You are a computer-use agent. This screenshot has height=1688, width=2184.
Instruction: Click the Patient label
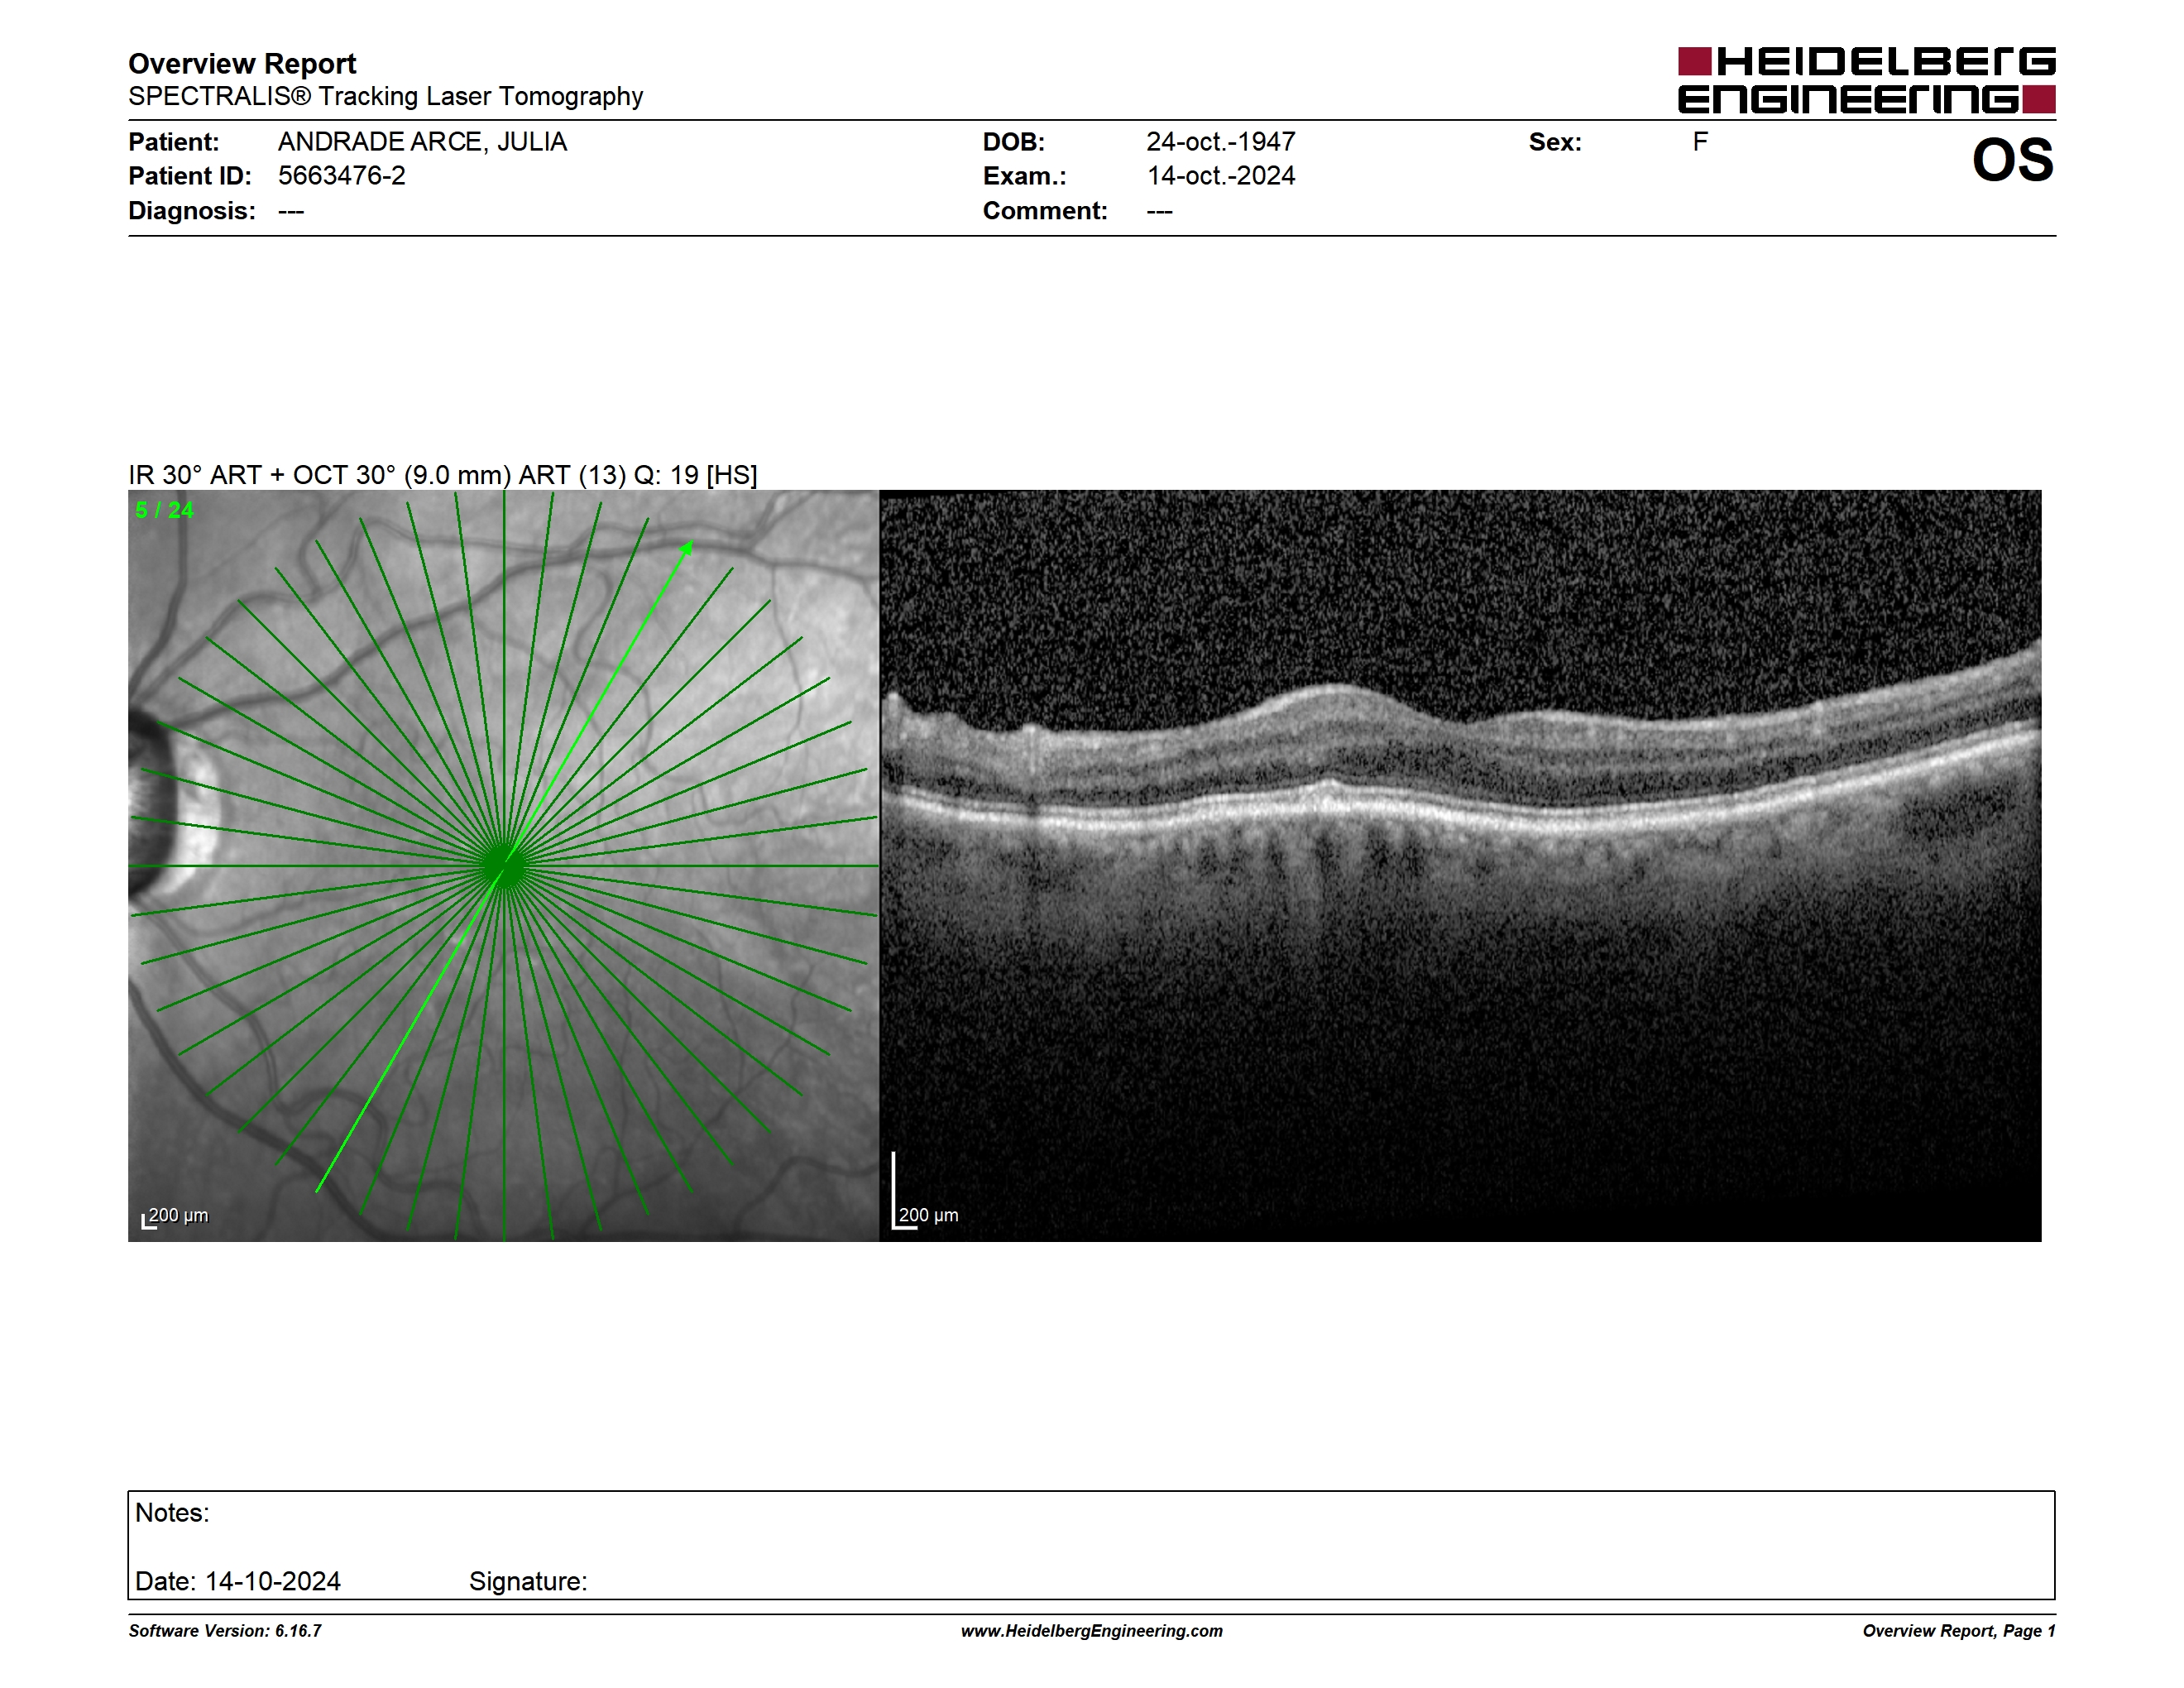pyautogui.click(x=174, y=142)
